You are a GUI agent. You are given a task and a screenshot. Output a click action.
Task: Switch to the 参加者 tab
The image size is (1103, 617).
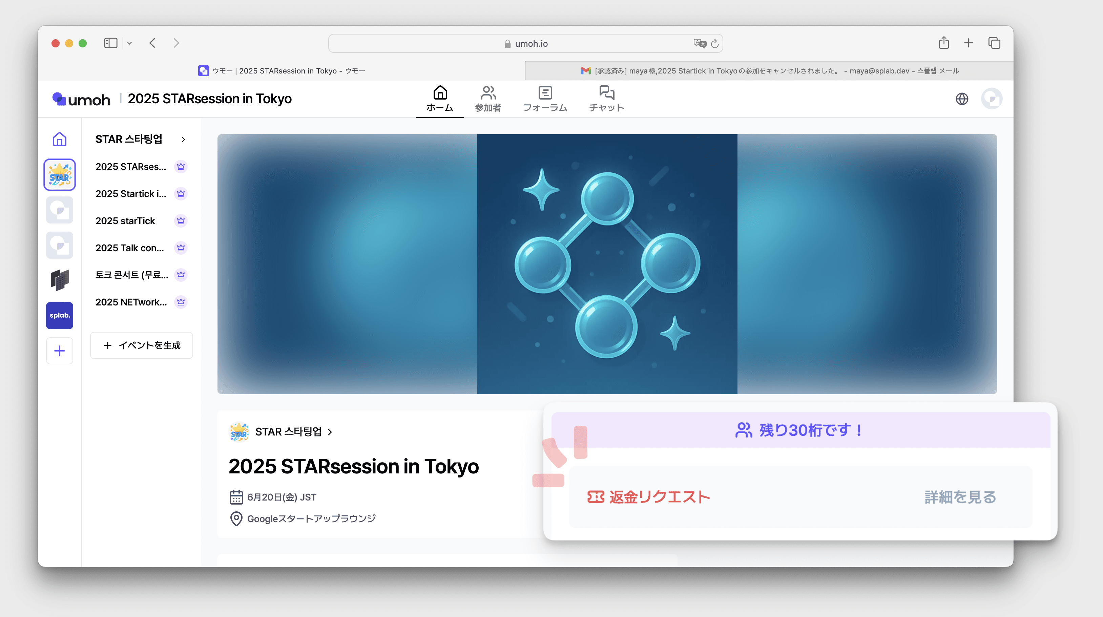488,99
